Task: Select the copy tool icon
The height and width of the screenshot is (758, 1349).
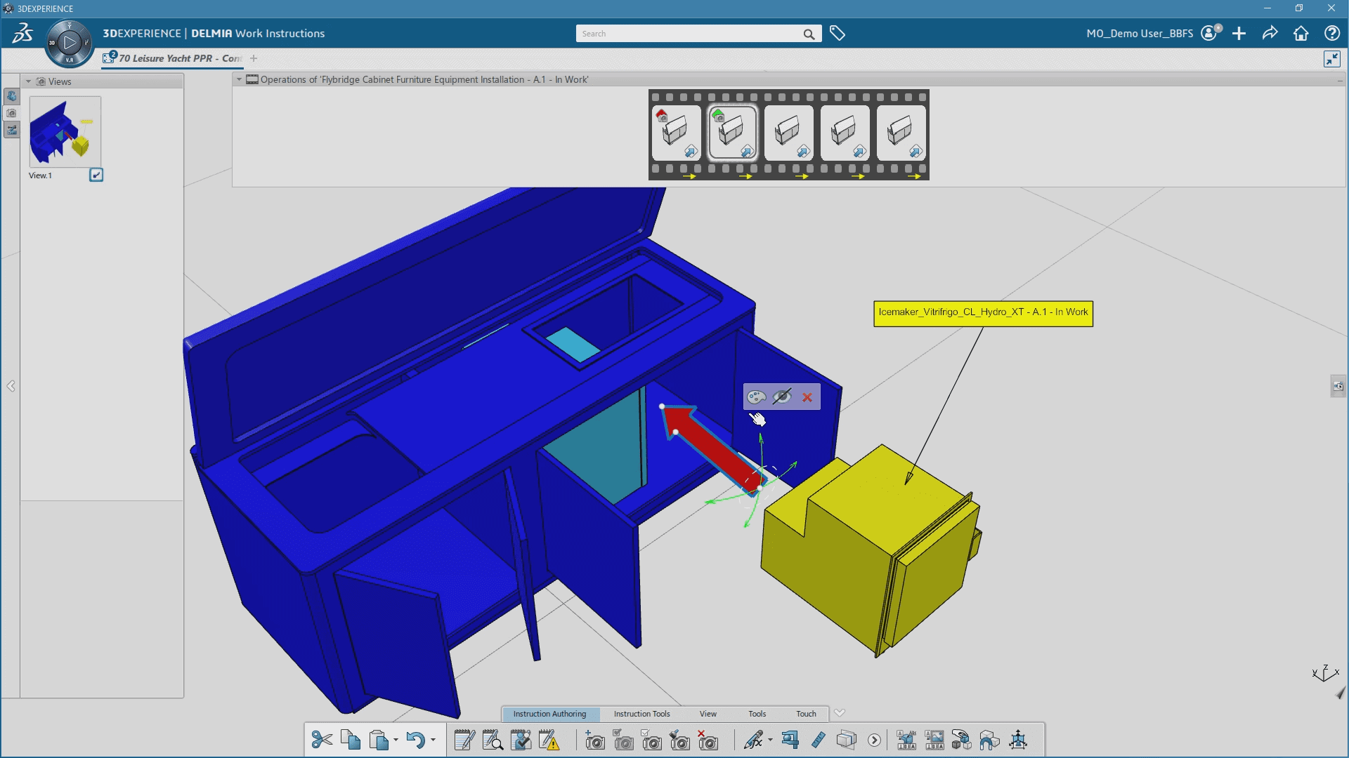Action: 350,740
